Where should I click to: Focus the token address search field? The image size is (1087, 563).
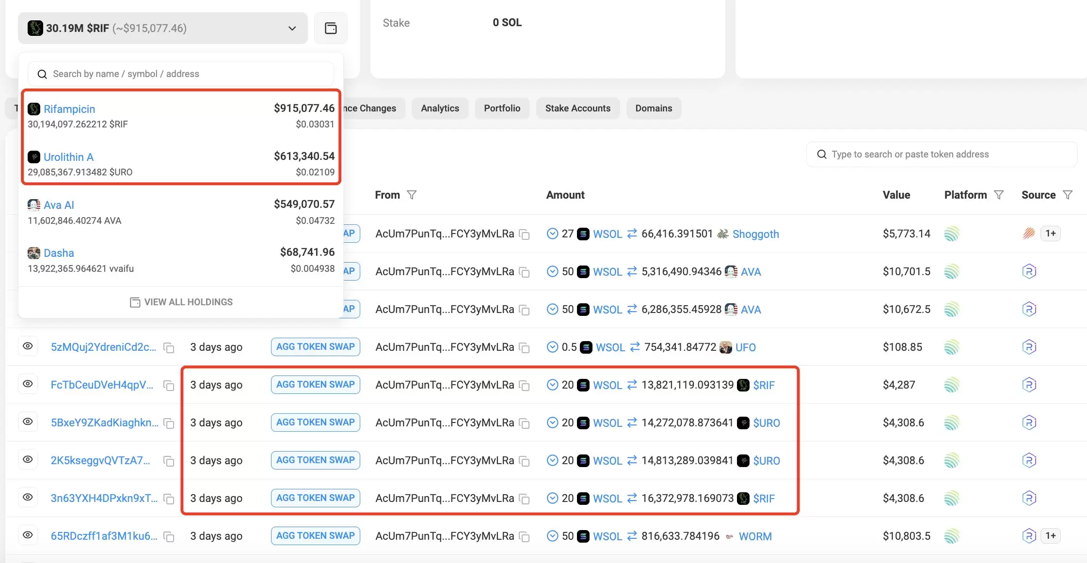click(941, 154)
